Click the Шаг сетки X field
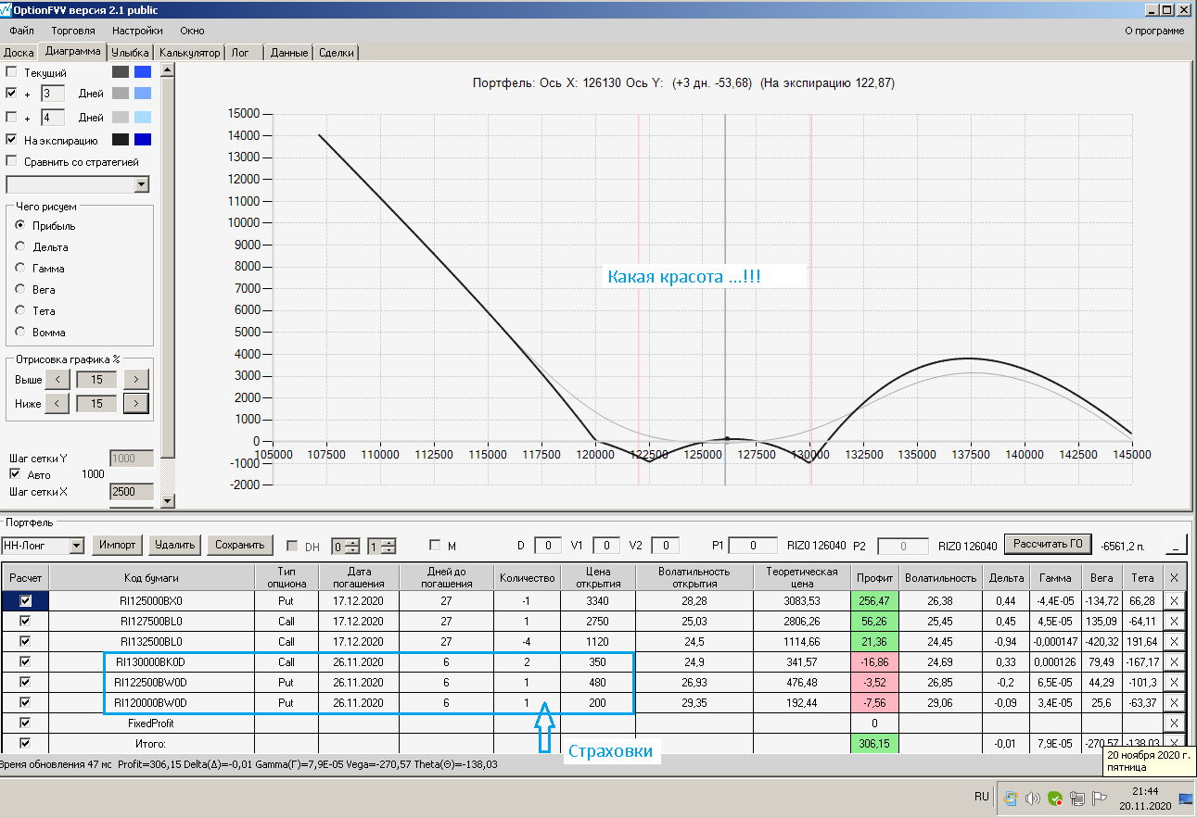This screenshot has width=1197, height=818. [x=130, y=492]
